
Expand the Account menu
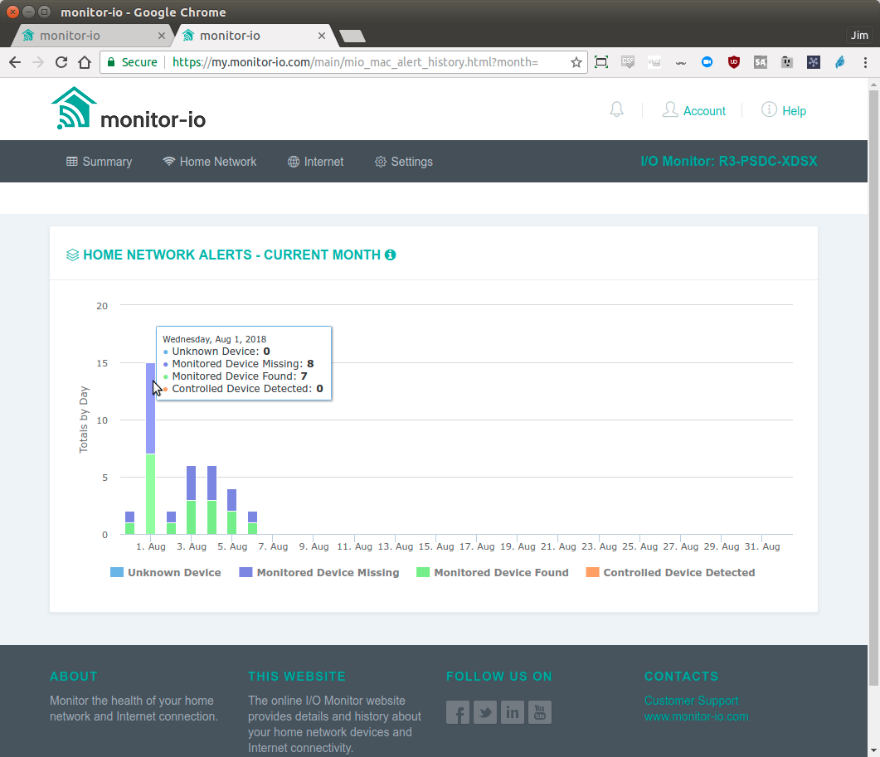coord(694,109)
